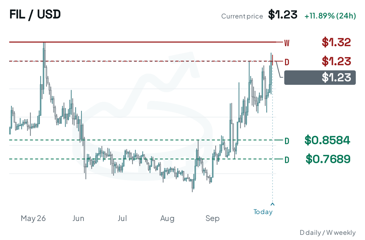The image size is (365, 240).
Task: Click the weekly resistance $1.32 label
Action: (x=336, y=42)
